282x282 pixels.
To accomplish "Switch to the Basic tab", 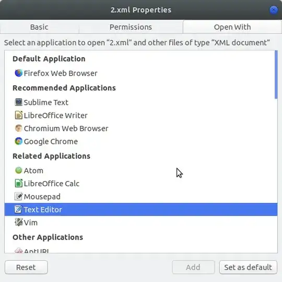I will point(39,27).
